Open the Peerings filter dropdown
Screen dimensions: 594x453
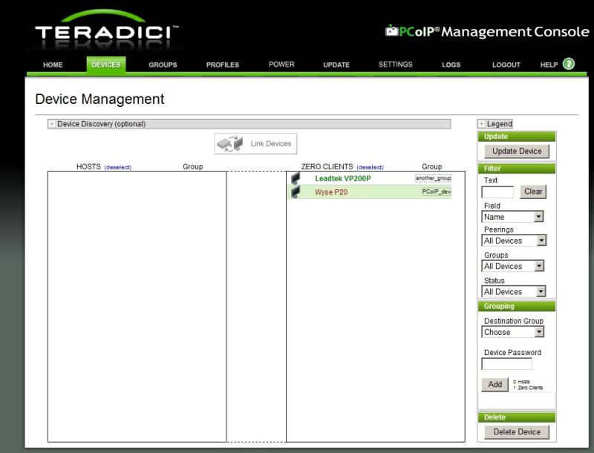click(x=514, y=241)
